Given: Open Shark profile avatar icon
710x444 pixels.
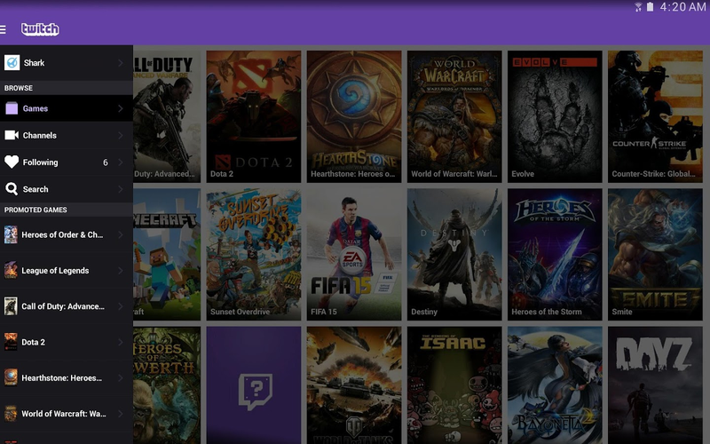Looking at the screenshot, I should point(12,62).
